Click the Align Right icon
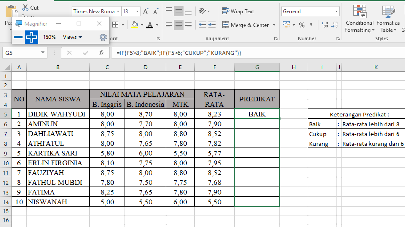 (x=188, y=25)
